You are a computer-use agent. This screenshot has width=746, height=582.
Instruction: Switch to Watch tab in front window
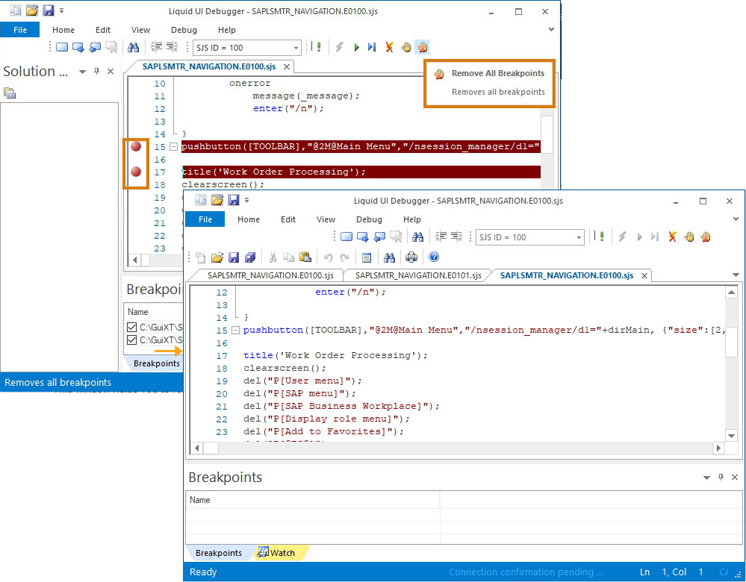282,553
